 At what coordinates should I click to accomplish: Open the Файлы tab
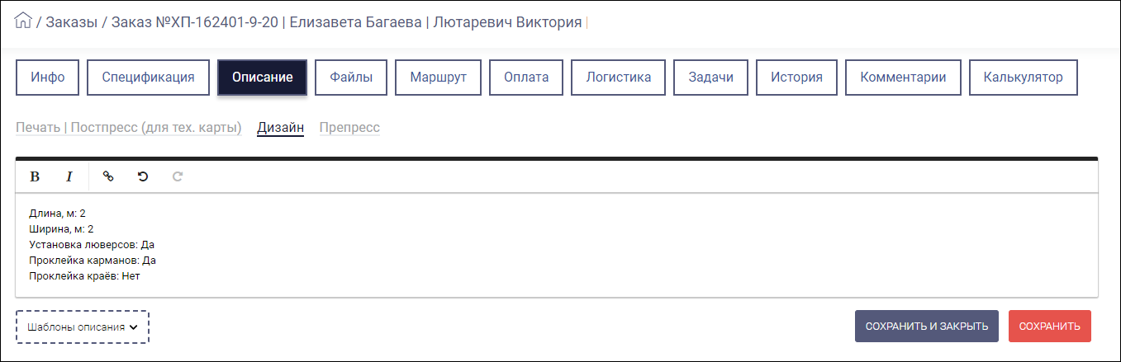(351, 78)
